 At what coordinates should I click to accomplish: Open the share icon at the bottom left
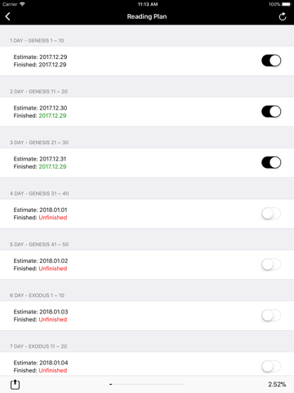[15, 384]
